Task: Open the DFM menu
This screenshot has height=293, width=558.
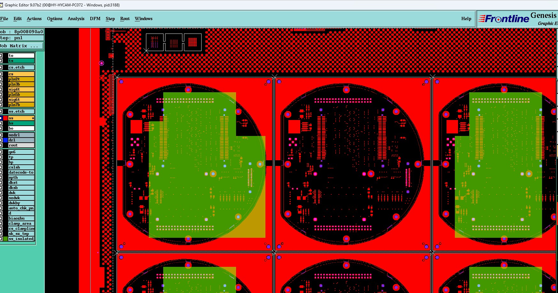Action: [95, 19]
